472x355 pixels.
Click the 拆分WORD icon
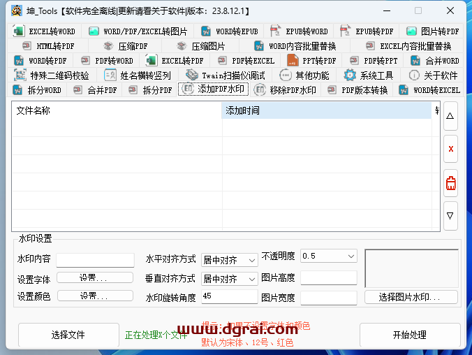point(17,90)
